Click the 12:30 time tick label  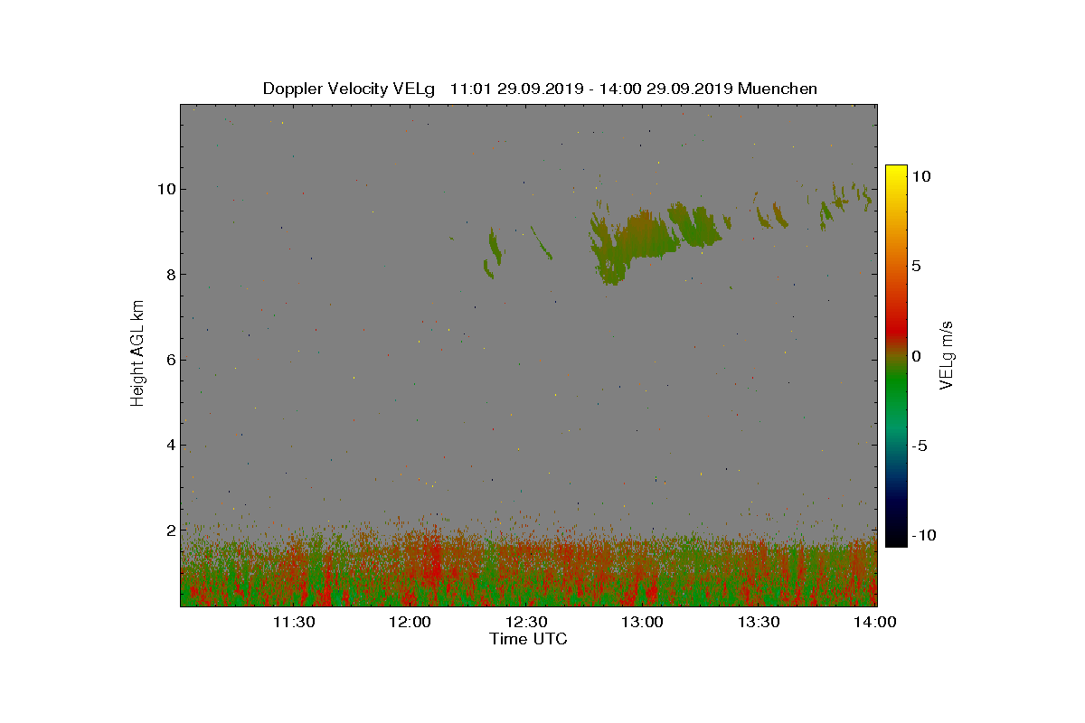[x=526, y=622]
